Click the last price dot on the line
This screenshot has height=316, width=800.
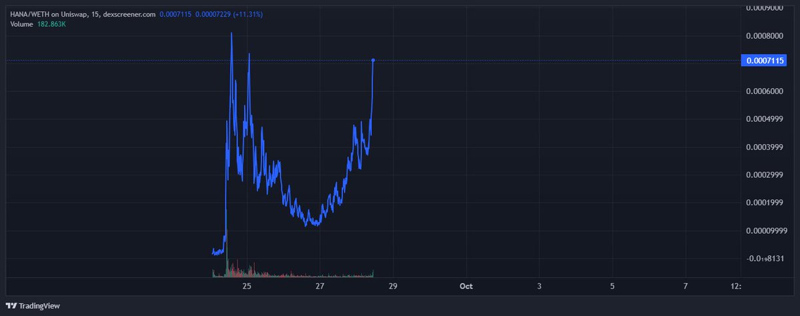tap(373, 60)
